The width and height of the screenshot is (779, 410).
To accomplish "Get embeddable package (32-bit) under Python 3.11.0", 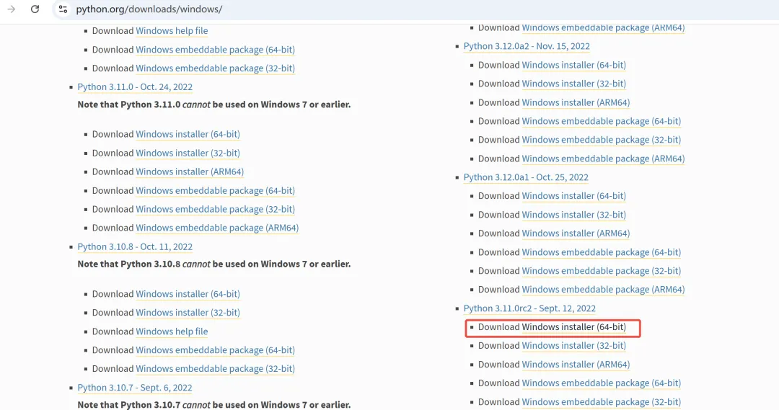I will (215, 209).
